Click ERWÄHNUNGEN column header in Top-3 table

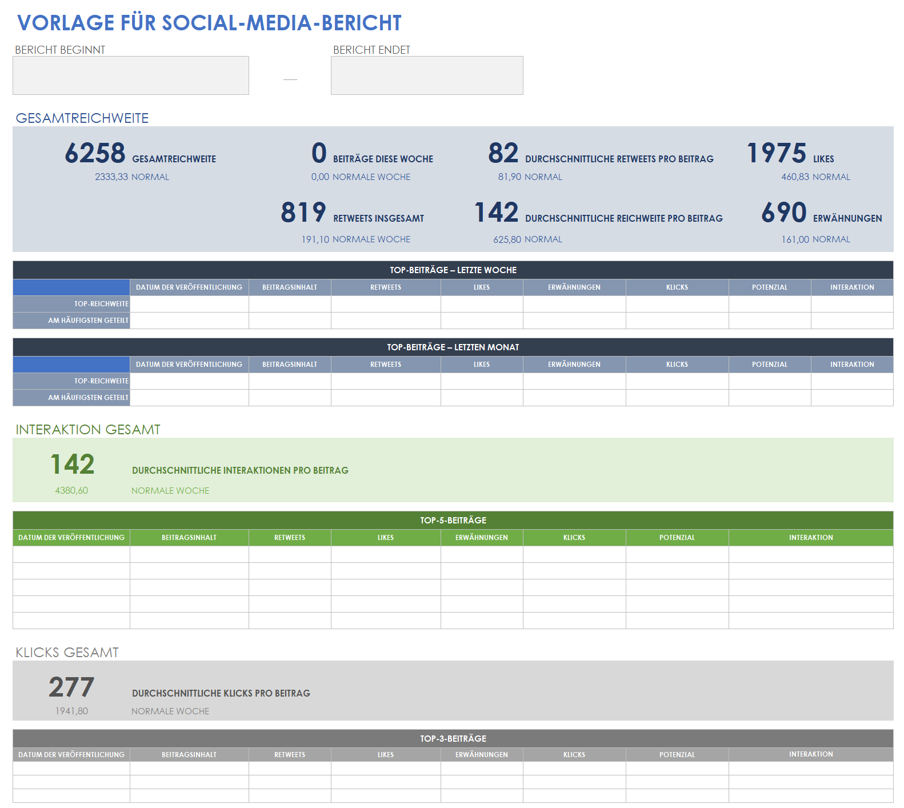(482, 755)
